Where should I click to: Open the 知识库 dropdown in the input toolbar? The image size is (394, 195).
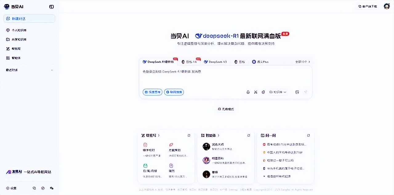(278, 92)
